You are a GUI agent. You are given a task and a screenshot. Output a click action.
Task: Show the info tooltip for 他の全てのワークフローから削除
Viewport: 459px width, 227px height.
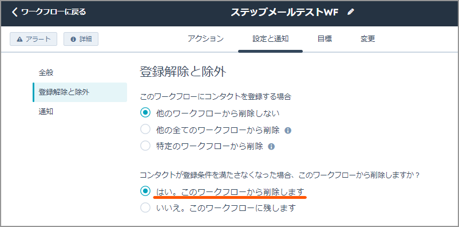[x=288, y=130]
